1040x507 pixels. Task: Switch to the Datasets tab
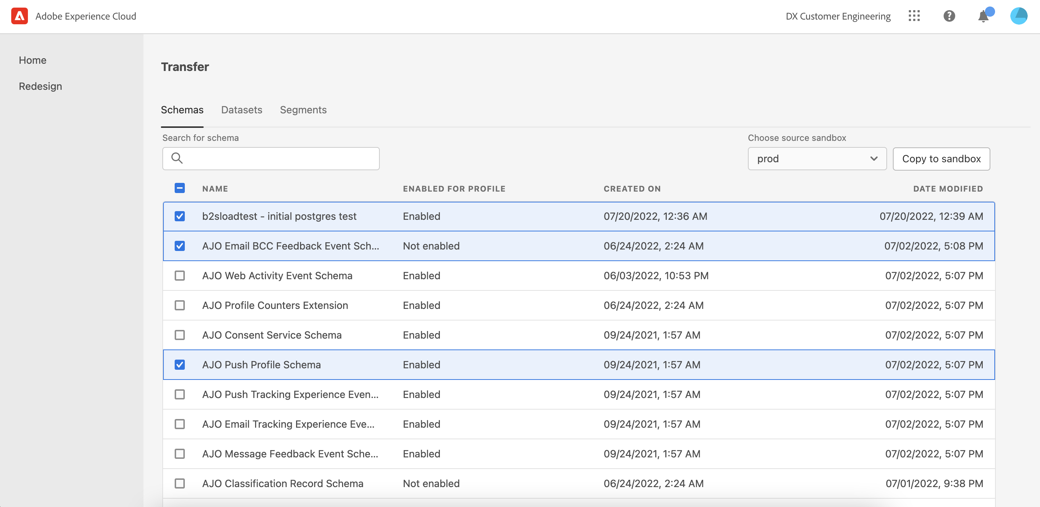(241, 110)
